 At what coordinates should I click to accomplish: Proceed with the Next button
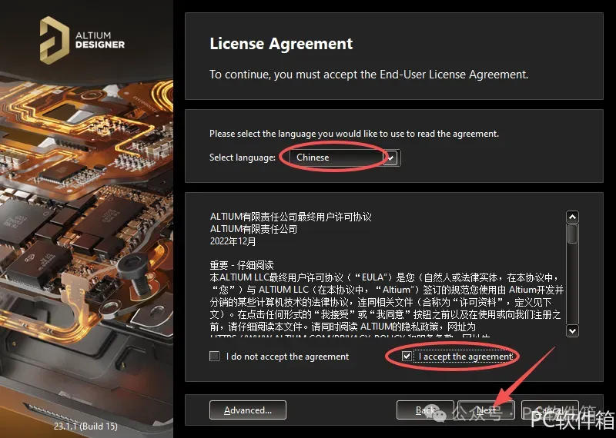pyautogui.click(x=487, y=410)
